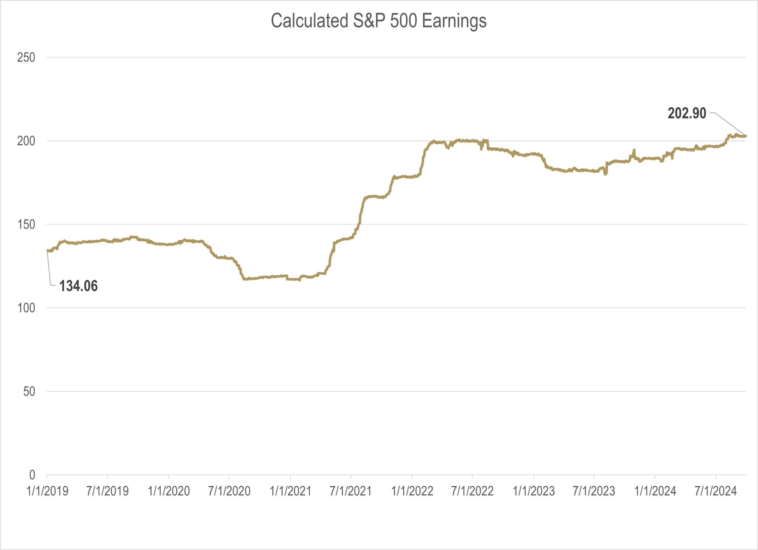Pick the 7/1/2021 x-axis date label

click(x=351, y=491)
